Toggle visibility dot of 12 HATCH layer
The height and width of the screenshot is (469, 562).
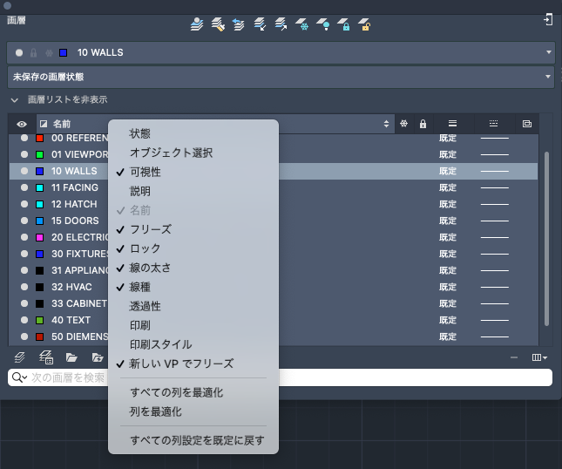24,204
